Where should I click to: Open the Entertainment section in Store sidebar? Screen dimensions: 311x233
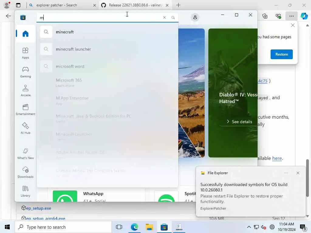pyautogui.click(x=26, y=110)
